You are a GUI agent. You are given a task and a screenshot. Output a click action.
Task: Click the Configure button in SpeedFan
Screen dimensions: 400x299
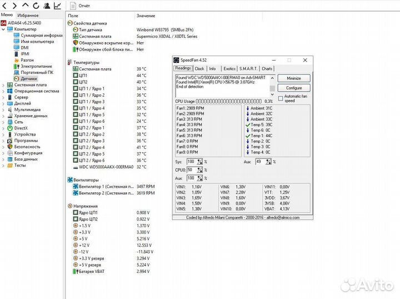tap(294, 88)
